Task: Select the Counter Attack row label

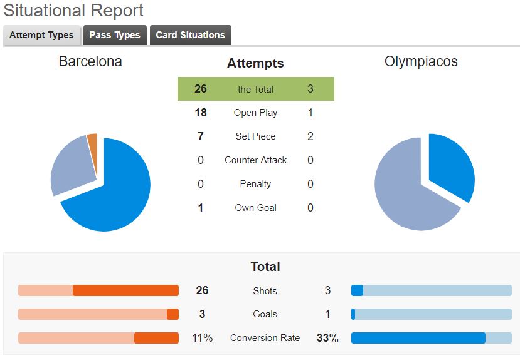Action: click(x=256, y=160)
